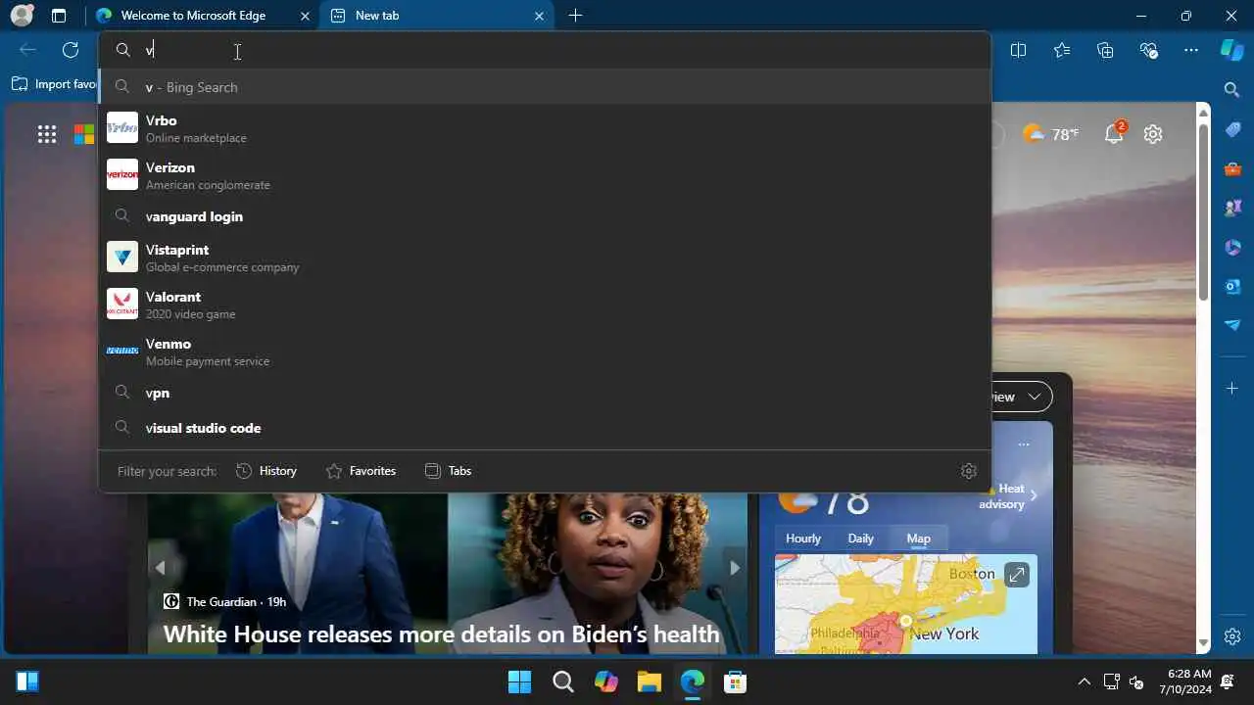This screenshot has height=705, width=1254.
Task: Toggle split screen view
Action: click(x=1018, y=50)
